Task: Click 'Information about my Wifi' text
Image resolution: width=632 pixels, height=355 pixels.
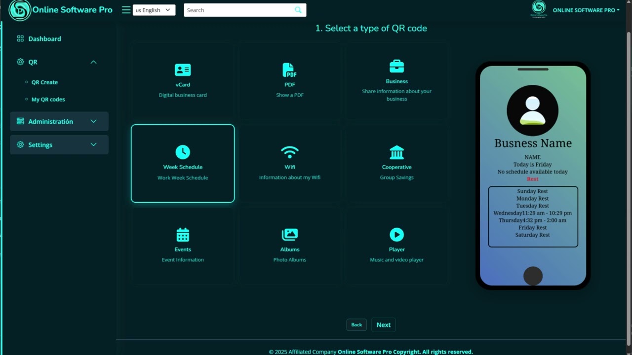Action: click(290, 177)
